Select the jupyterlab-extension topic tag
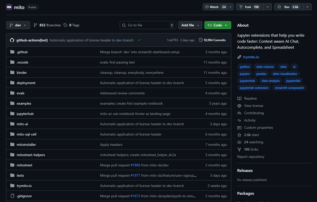317x202 pixels. click(x=254, y=88)
